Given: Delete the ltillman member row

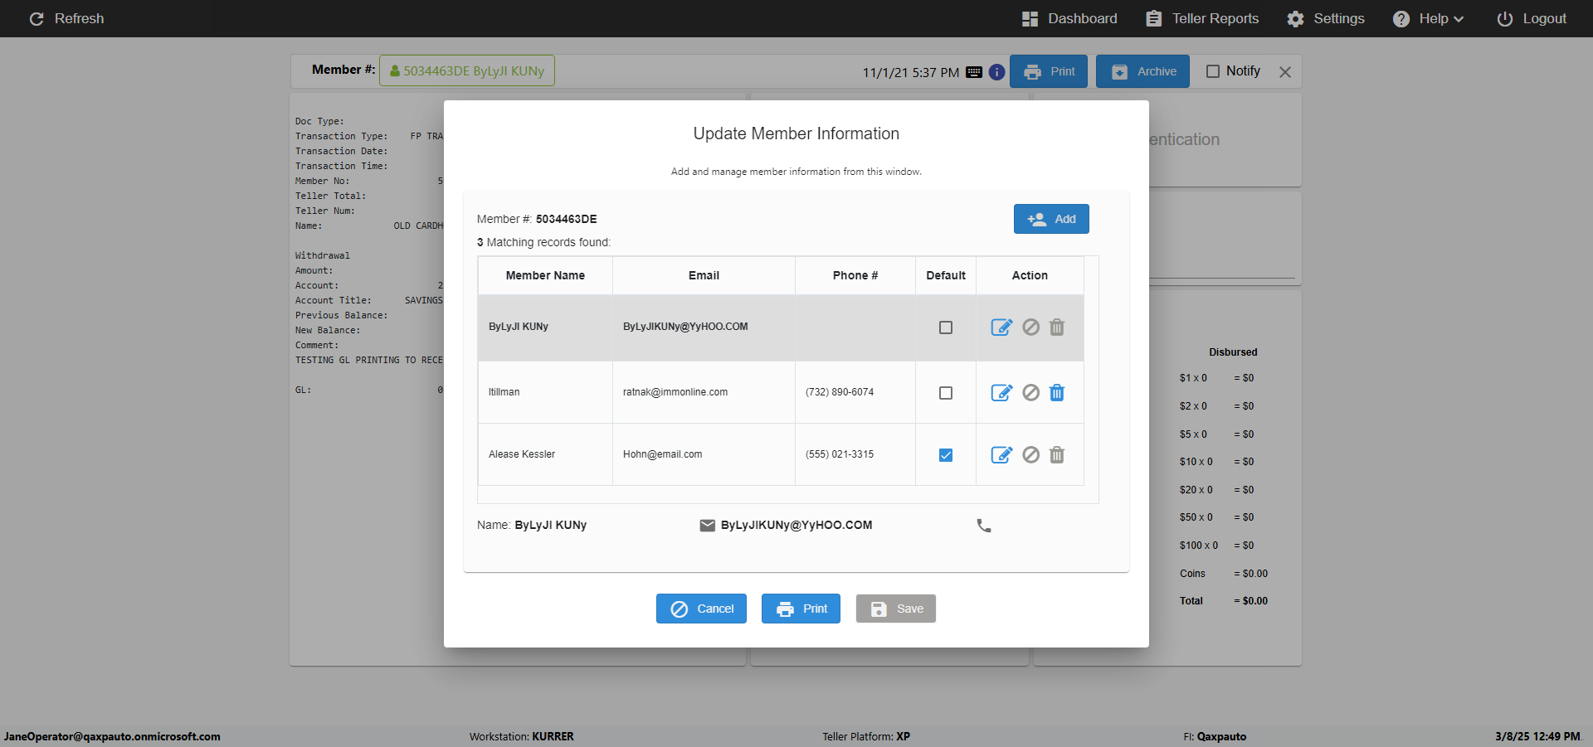Looking at the screenshot, I should tap(1057, 393).
